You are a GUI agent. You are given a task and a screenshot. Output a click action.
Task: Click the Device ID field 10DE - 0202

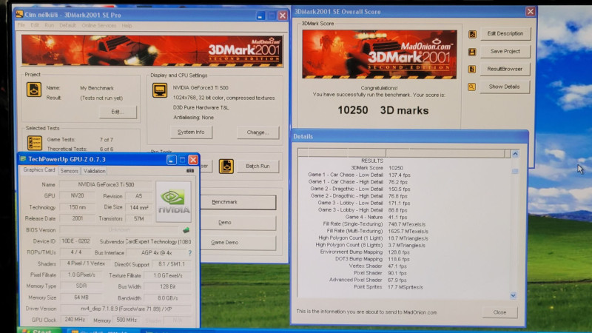pos(76,241)
